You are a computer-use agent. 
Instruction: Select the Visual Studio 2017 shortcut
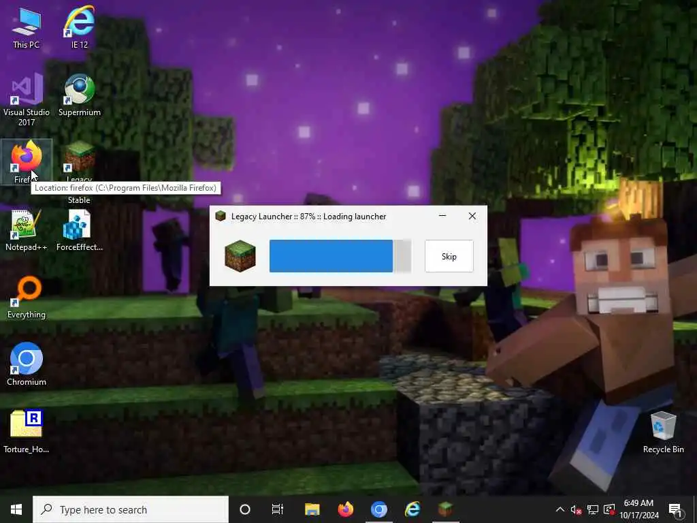(27, 99)
